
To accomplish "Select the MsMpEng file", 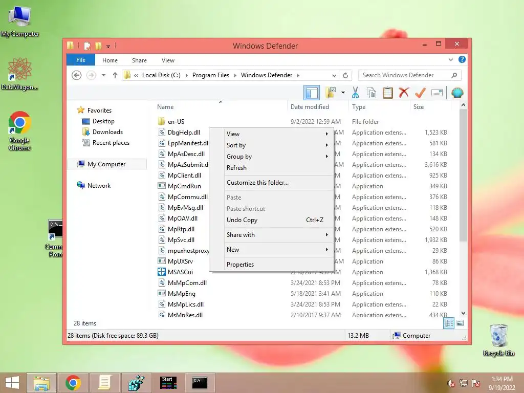I will click(x=182, y=293).
